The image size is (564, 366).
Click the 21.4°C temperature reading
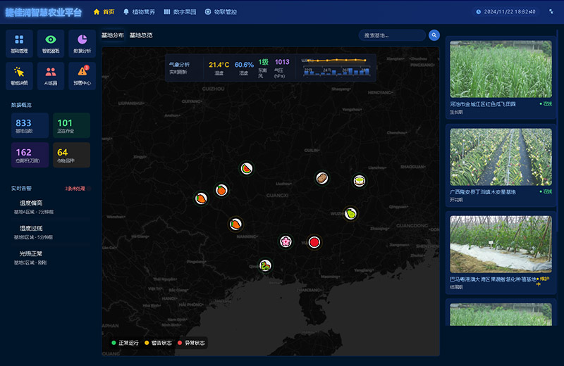pyautogui.click(x=219, y=65)
